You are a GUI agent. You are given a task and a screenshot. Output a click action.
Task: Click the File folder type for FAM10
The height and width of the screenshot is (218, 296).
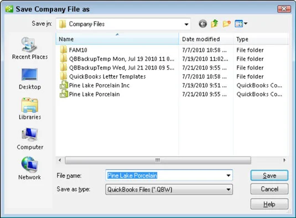click(x=250, y=50)
